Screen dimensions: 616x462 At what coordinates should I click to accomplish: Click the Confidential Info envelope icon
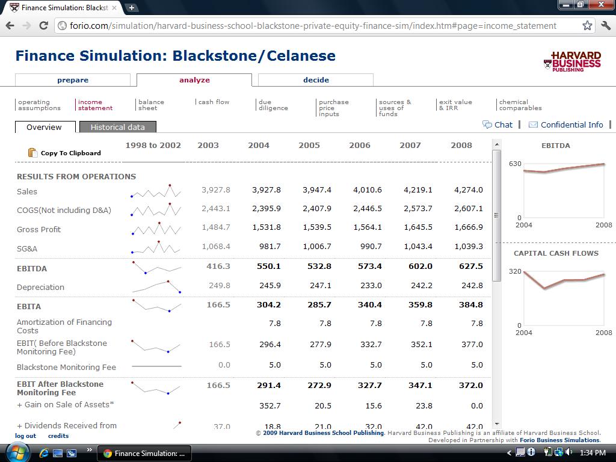pyautogui.click(x=533, y=125)
